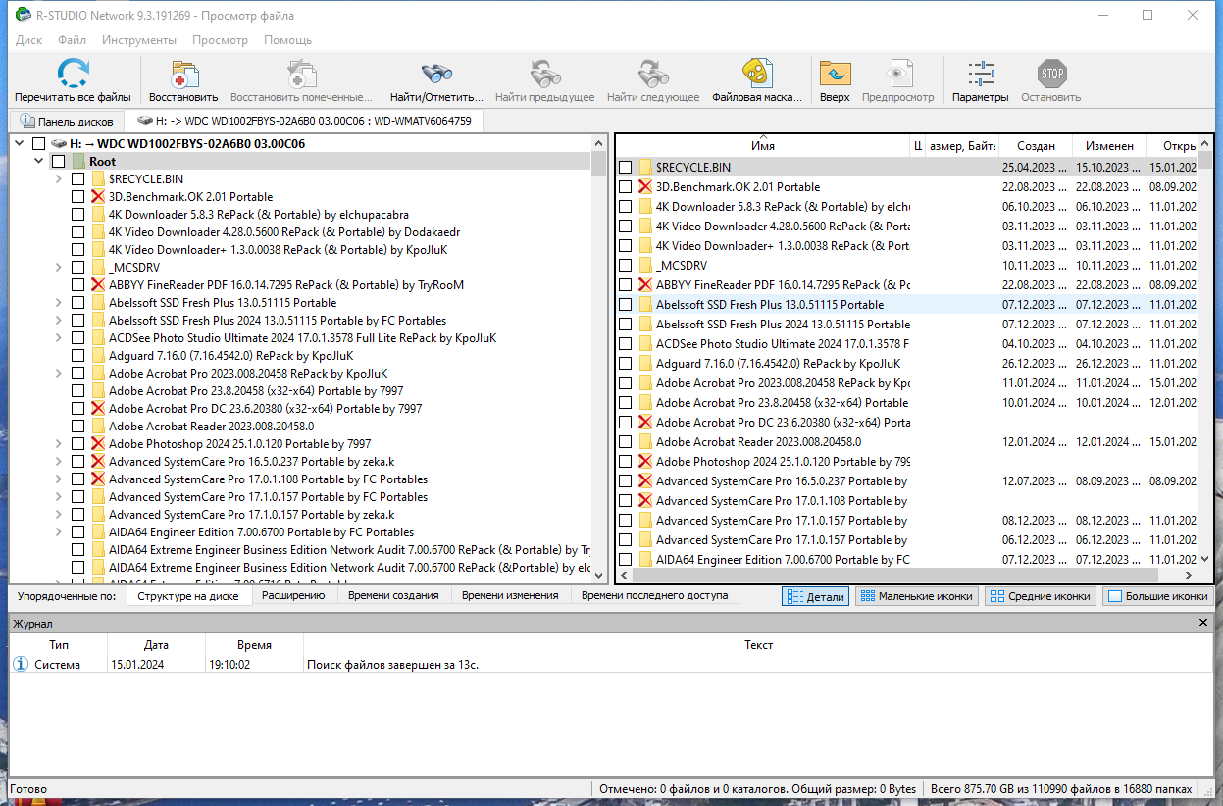This screenshot has height=806, width=1223.
Task: Open Найти/Отметить binoculars tool
Action: click(436, 74)
